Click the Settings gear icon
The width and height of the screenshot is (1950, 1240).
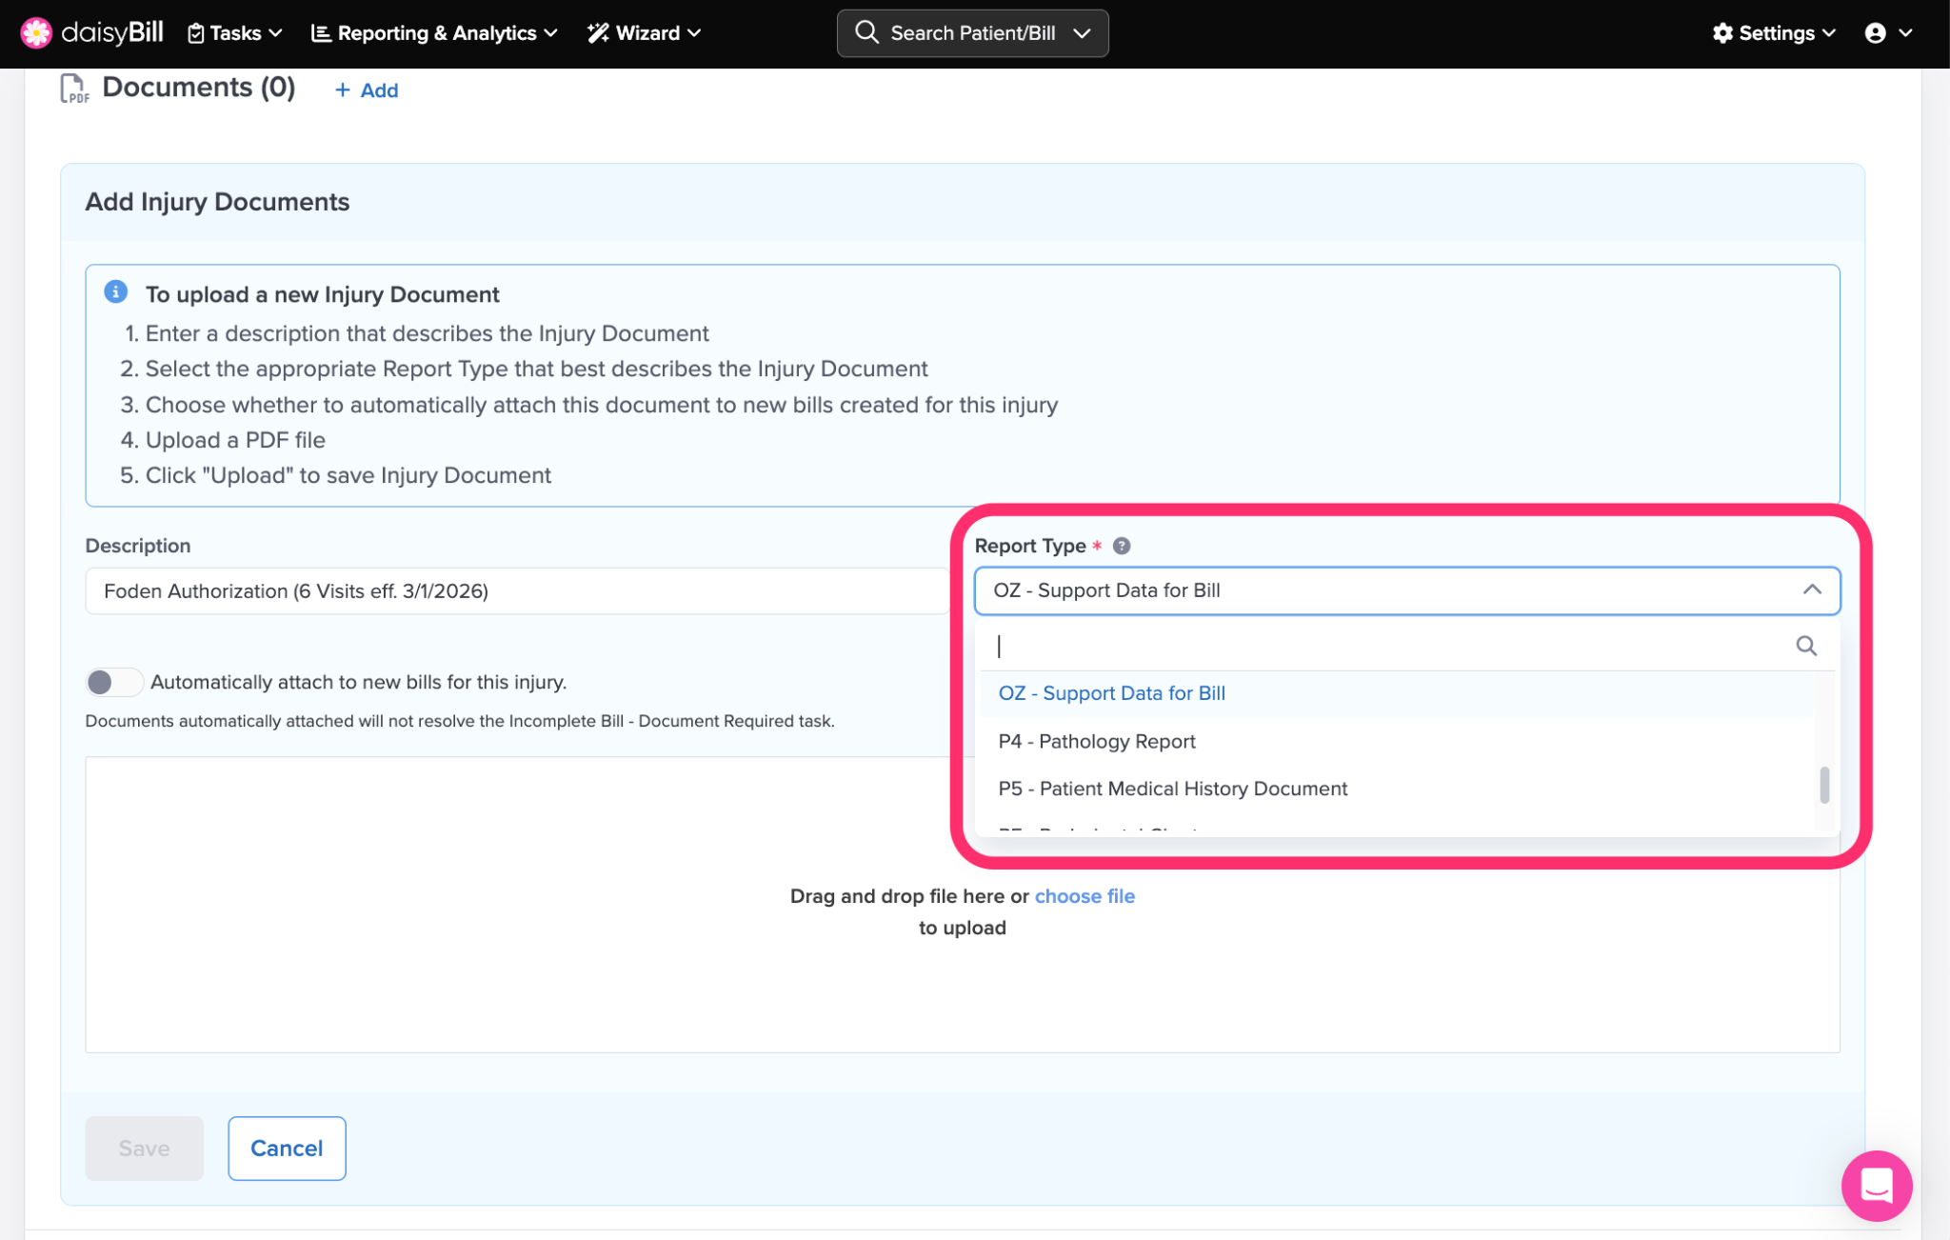click(x=1722, y=33)
